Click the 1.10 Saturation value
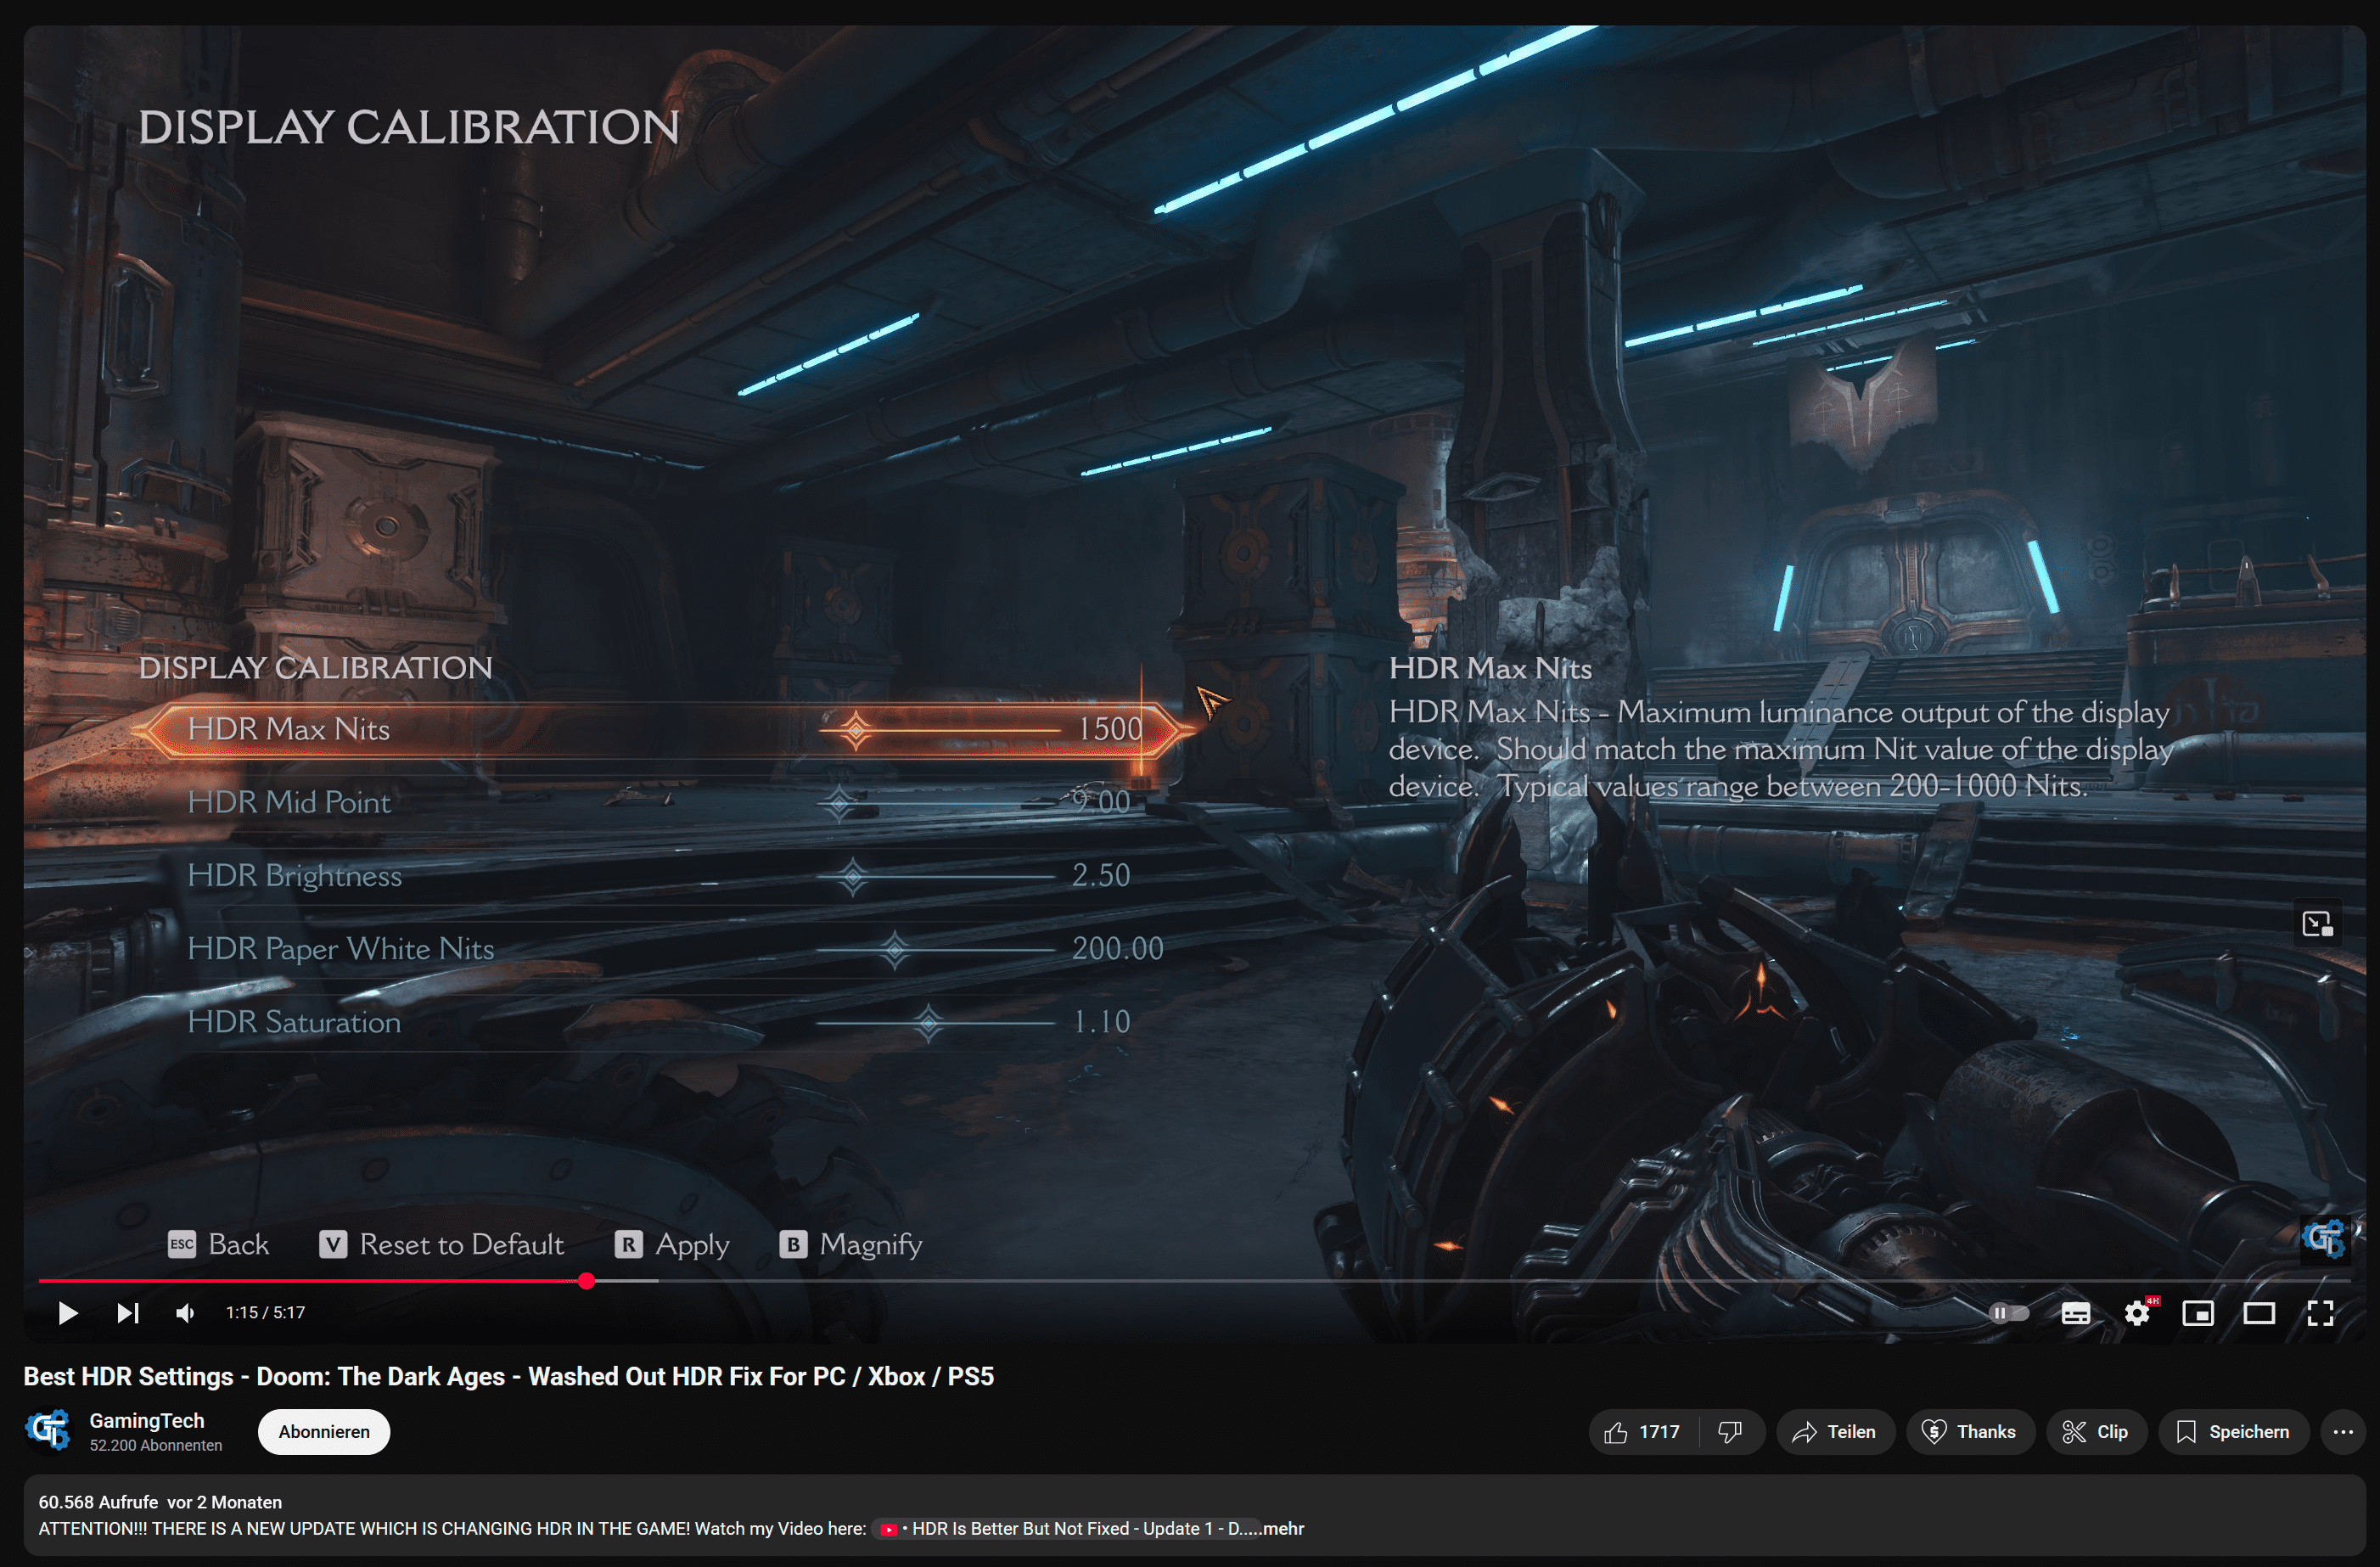2380x1567 pixels. pyautogui.click(x=1100, y=1021)
